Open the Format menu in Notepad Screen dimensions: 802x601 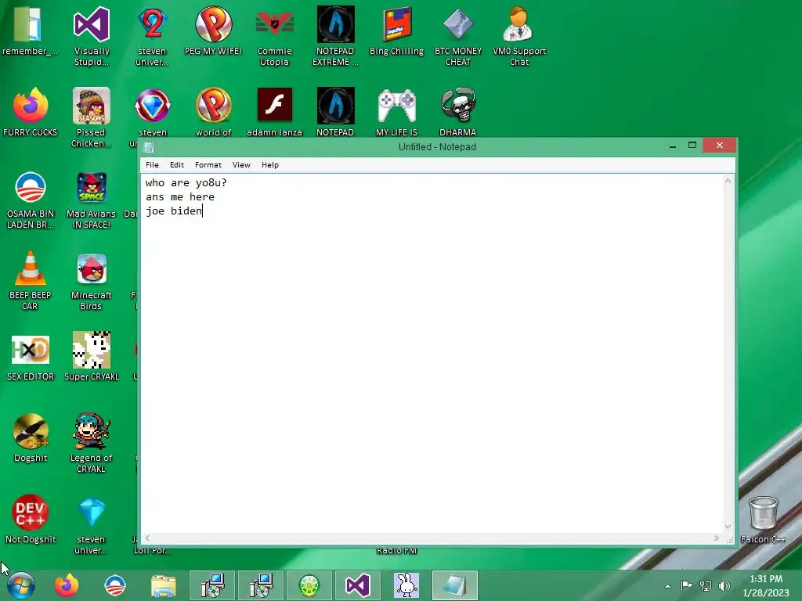pyautogui.click(x=208, y=165)
